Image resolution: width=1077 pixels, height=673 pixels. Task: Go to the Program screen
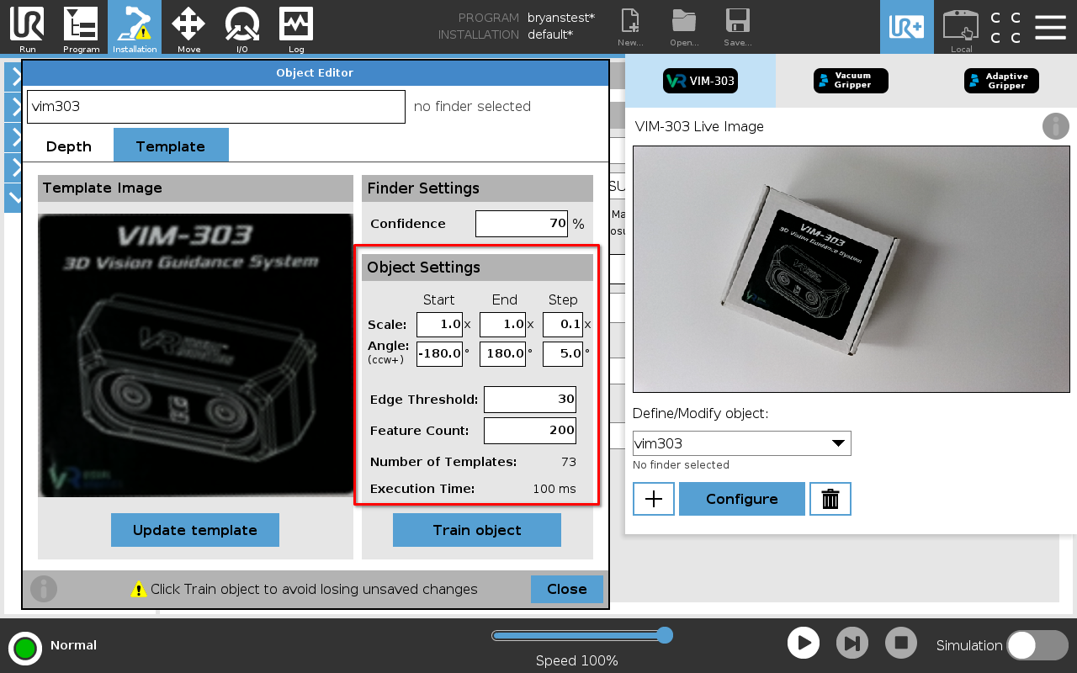(x=81, y=27)
